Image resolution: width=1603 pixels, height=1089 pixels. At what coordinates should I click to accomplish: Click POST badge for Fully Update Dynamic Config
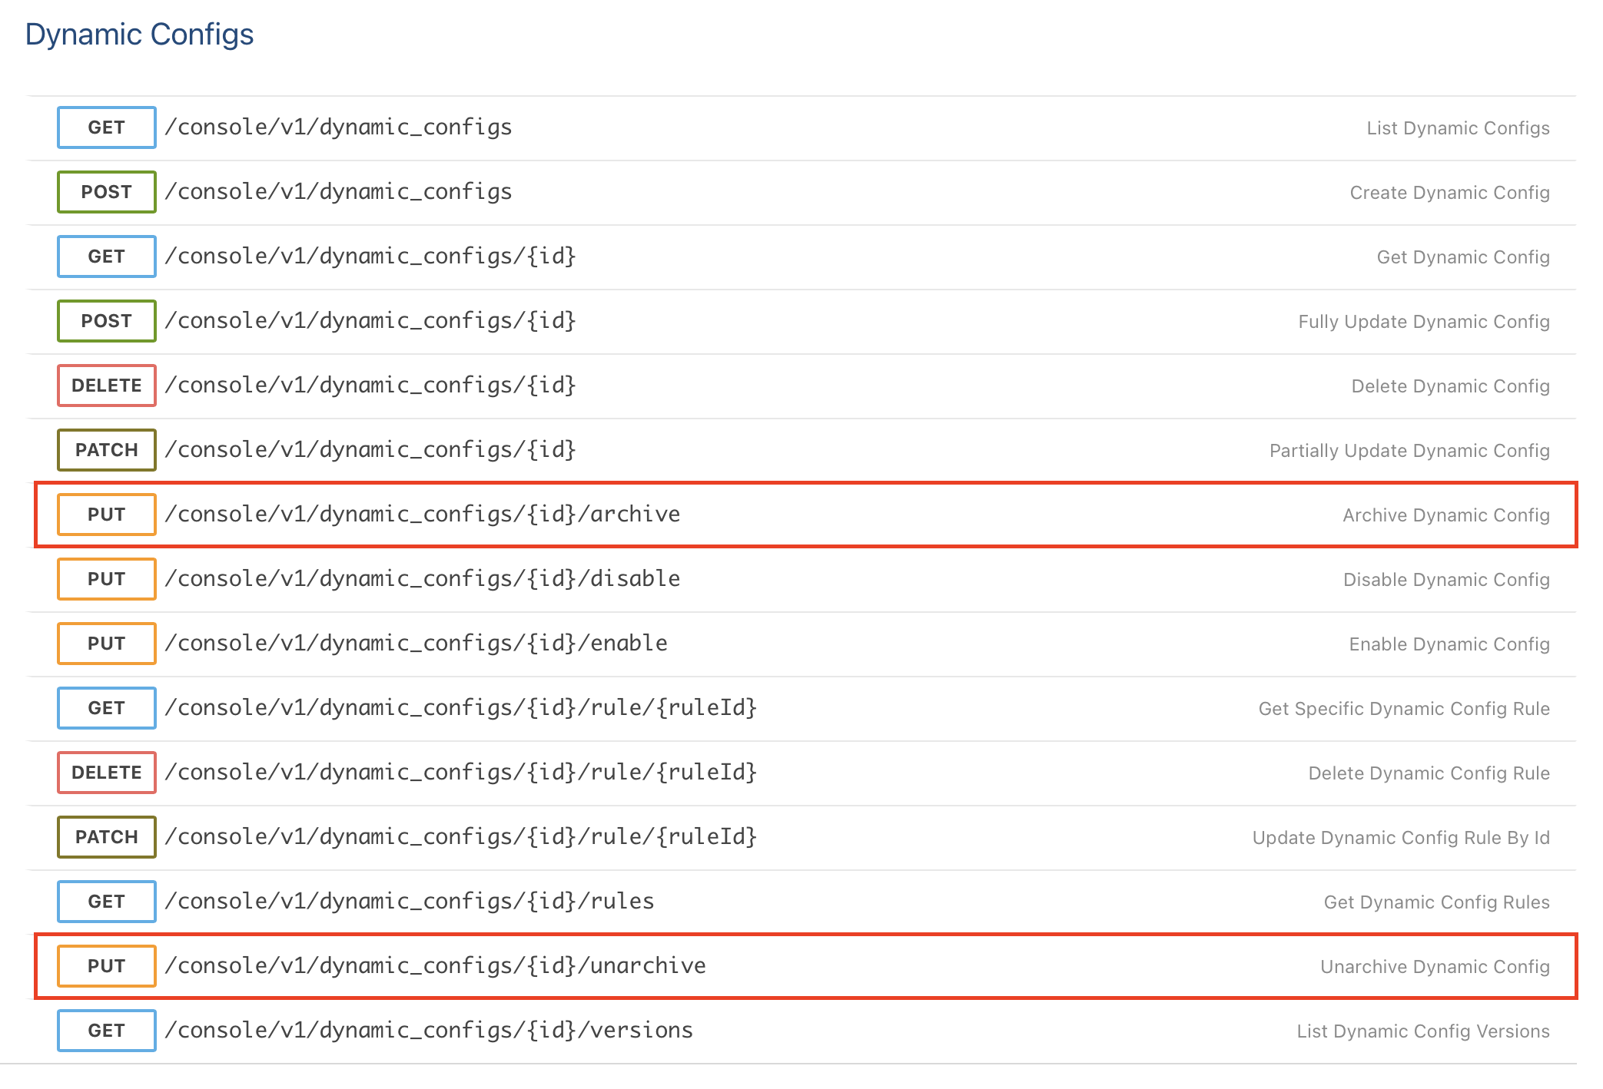click(x=107, y=321)
